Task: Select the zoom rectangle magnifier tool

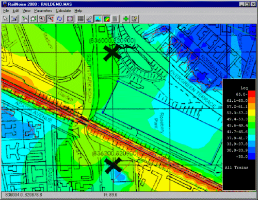Action: (42, 19)
